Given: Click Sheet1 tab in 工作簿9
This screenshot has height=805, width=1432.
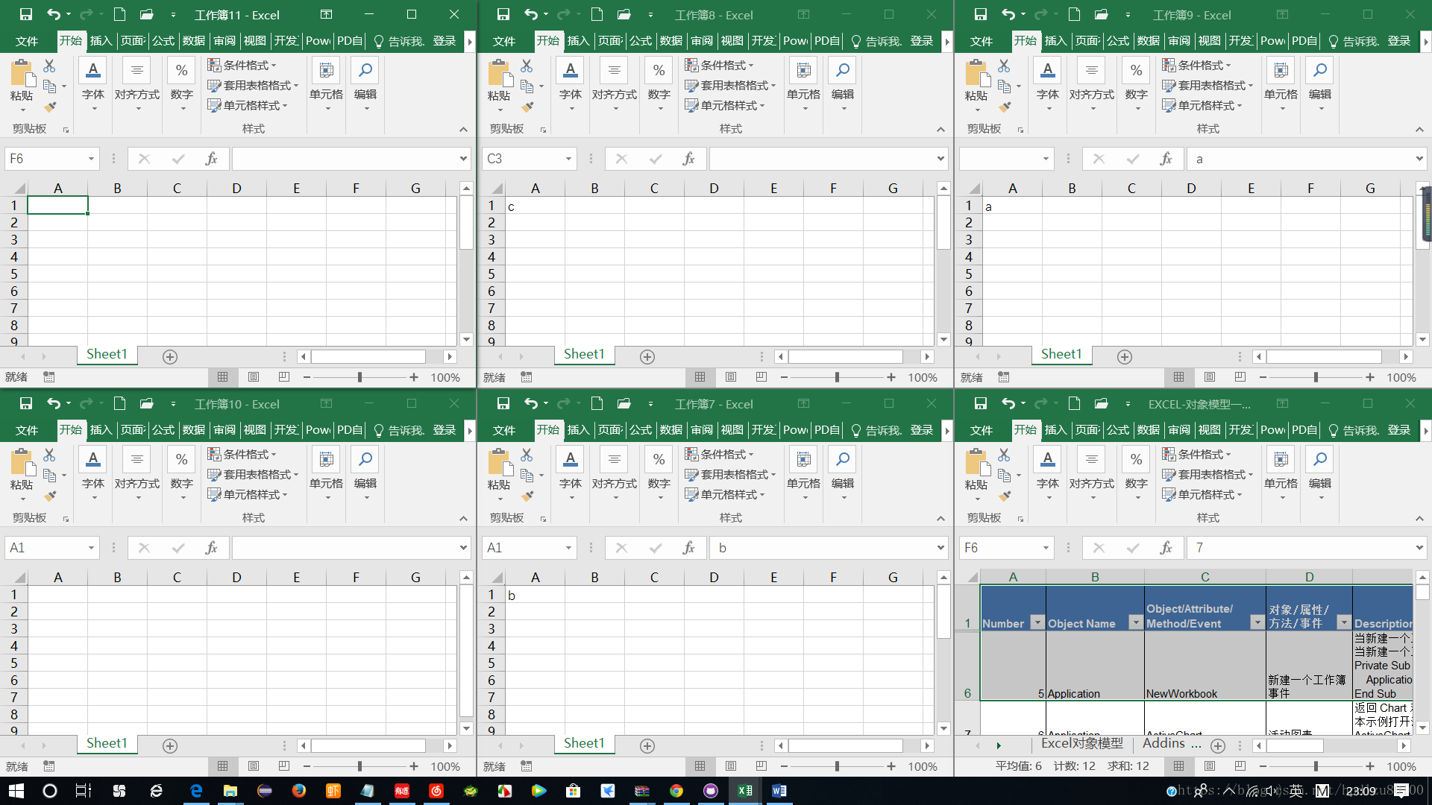Looking at the screenshot, I should [1061, 354].
